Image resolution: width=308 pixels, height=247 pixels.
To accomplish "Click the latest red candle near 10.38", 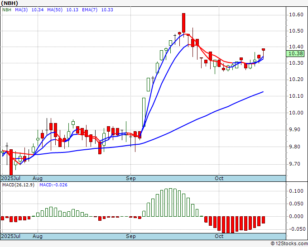I will click(x=263, y=49).
